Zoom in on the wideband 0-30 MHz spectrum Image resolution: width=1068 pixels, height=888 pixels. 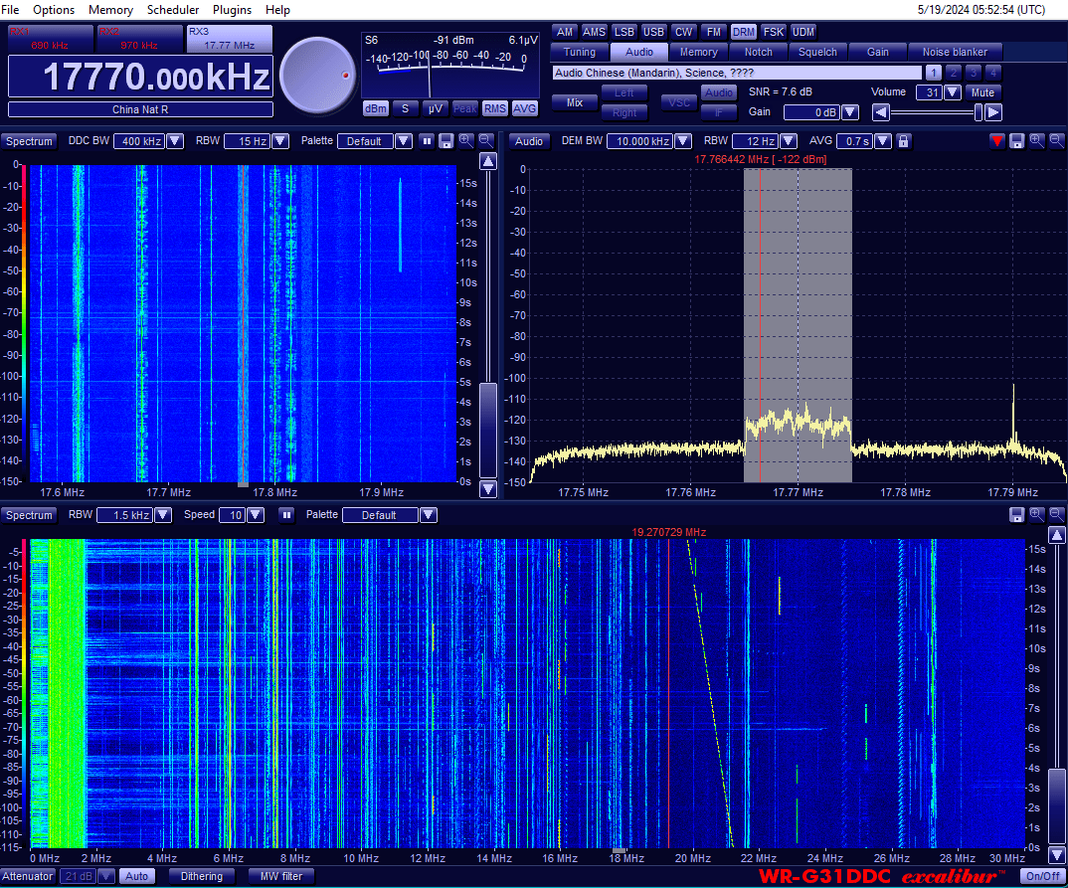pos(1036,515)
